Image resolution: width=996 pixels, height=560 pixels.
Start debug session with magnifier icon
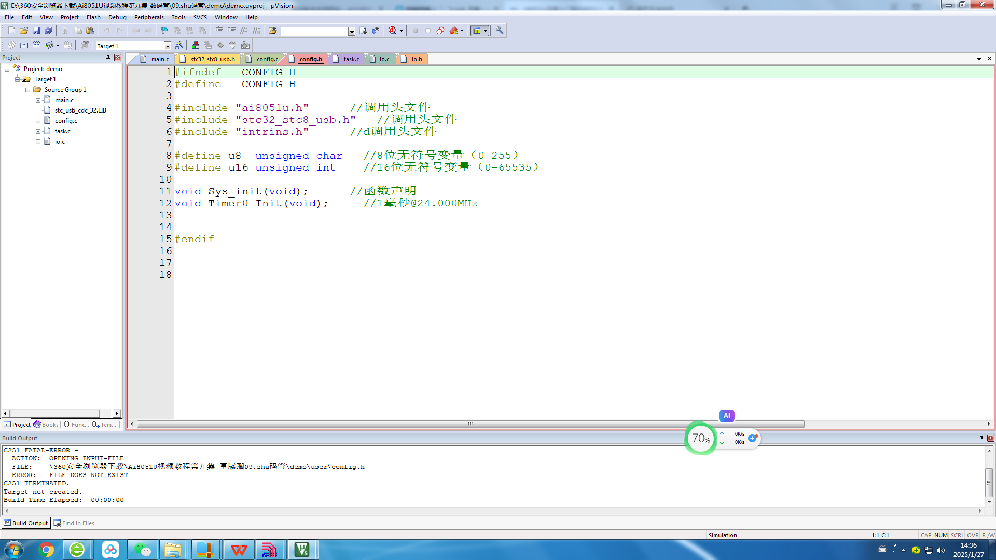(x=393, y=31)
